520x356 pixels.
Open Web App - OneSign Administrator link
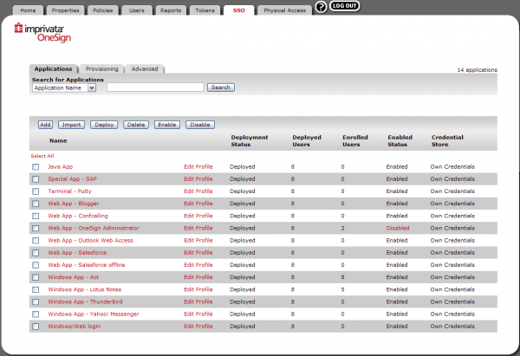click(94, 228)
